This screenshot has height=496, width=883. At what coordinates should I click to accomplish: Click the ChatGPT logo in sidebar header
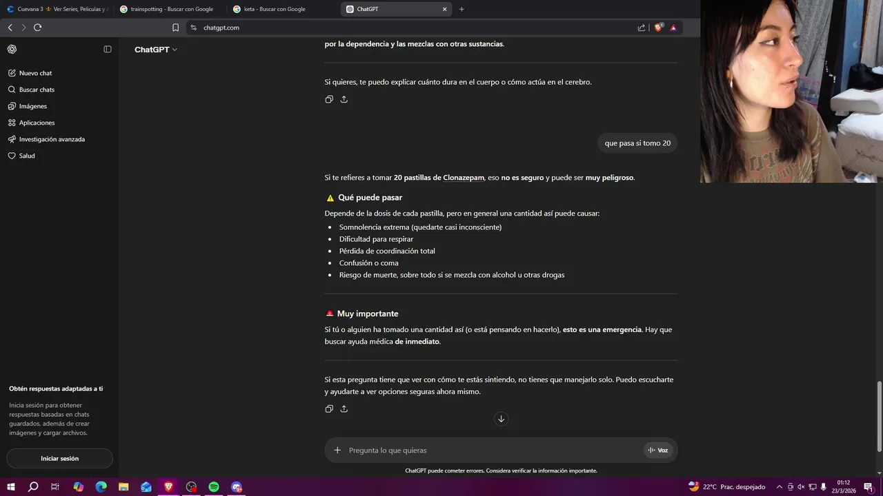(x=12, y=49)
